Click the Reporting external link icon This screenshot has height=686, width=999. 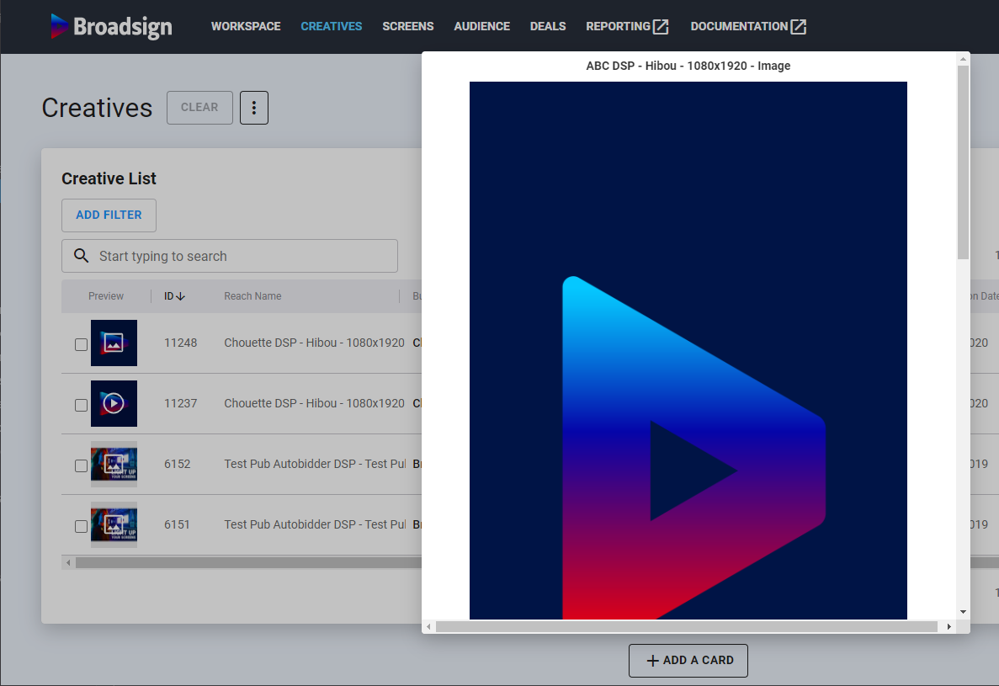pyautogui.click(x=661, y=26)
